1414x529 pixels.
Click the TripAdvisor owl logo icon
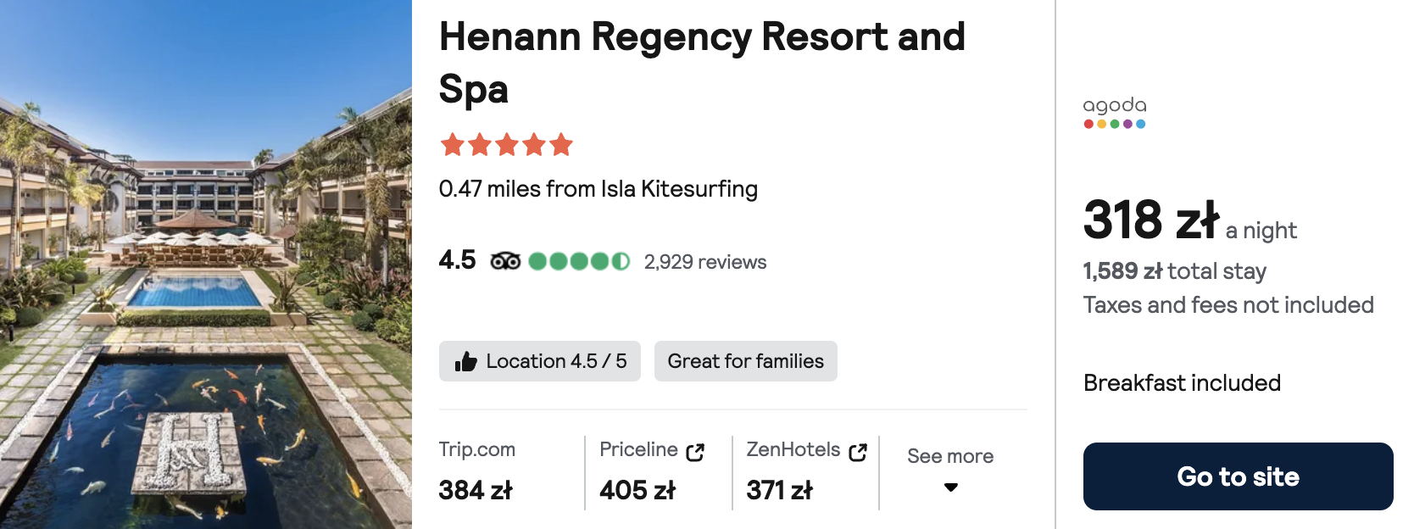pos(505,261)
